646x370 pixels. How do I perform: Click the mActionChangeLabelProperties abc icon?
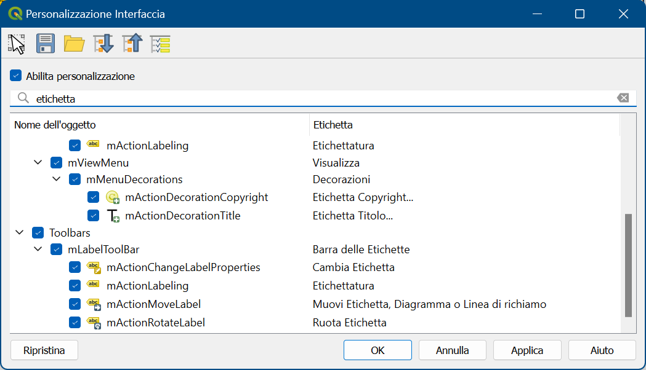pyautogui.click(x=94, y=267)
